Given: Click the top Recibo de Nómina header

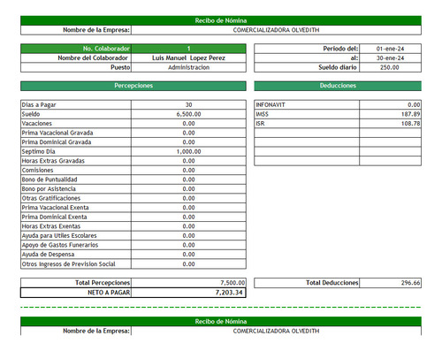Looking at the screenshot, I should (x=221, y=20).
